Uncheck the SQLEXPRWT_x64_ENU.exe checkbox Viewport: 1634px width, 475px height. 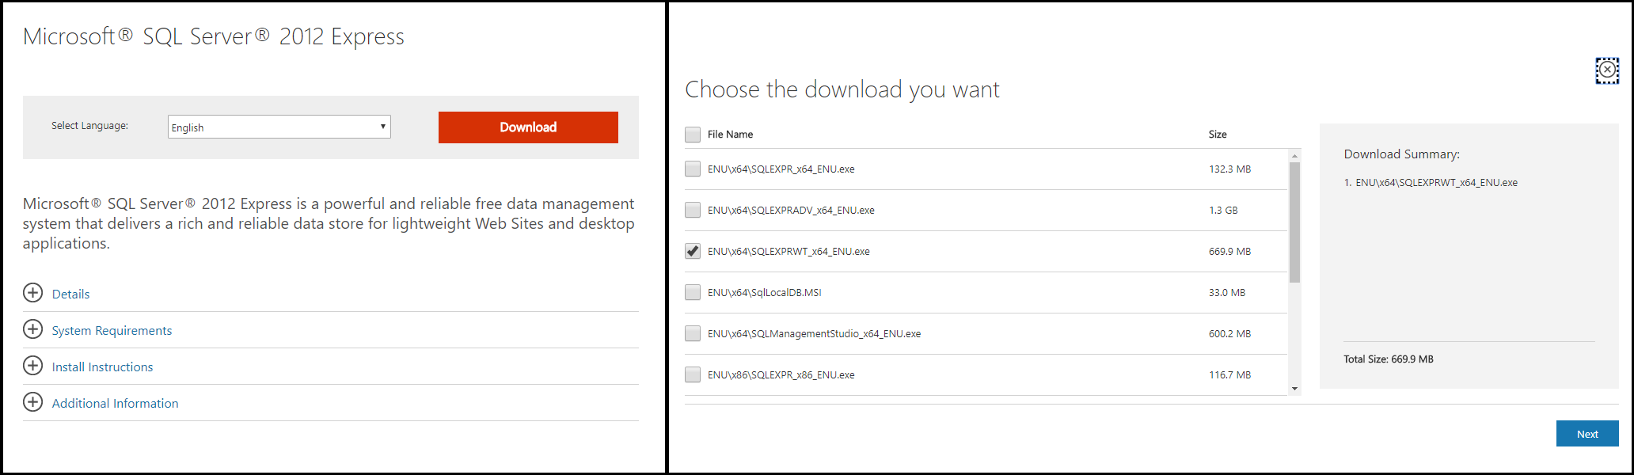click(693, 251)
